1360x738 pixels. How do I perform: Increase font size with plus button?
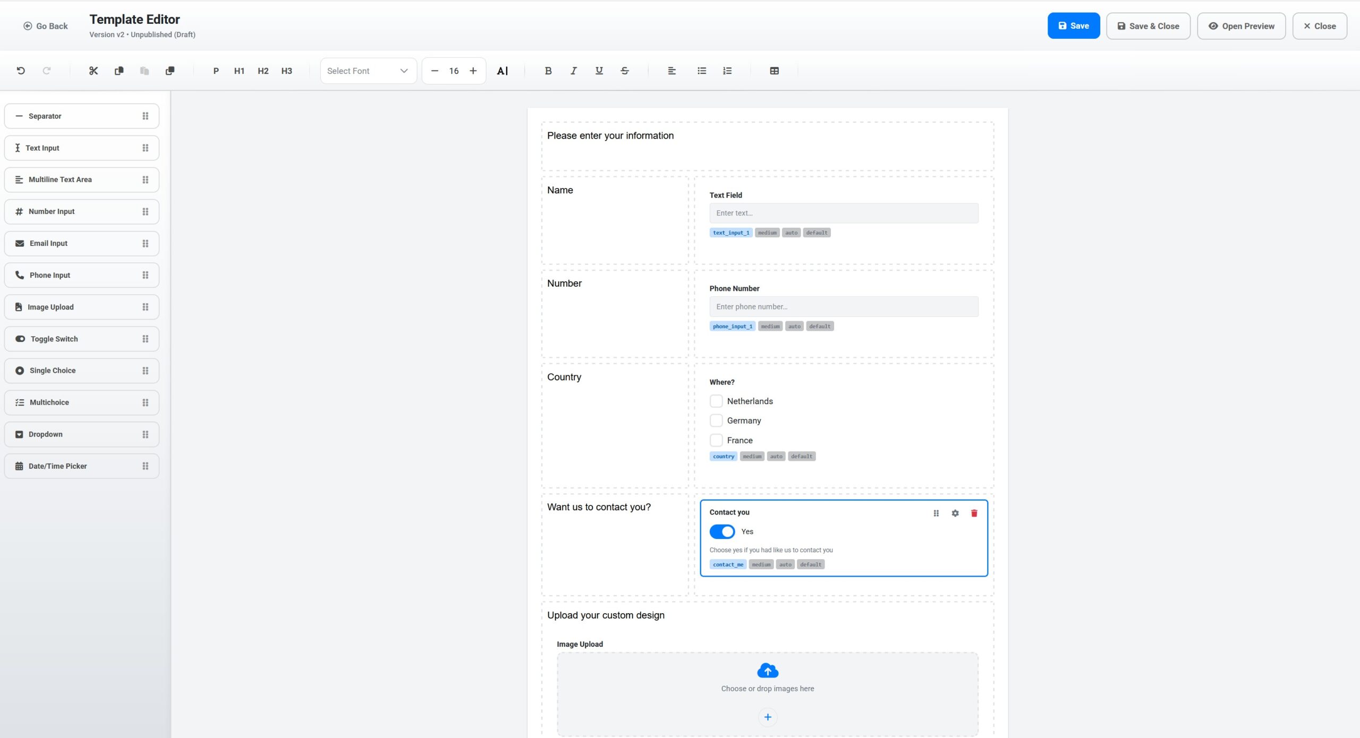473,71
